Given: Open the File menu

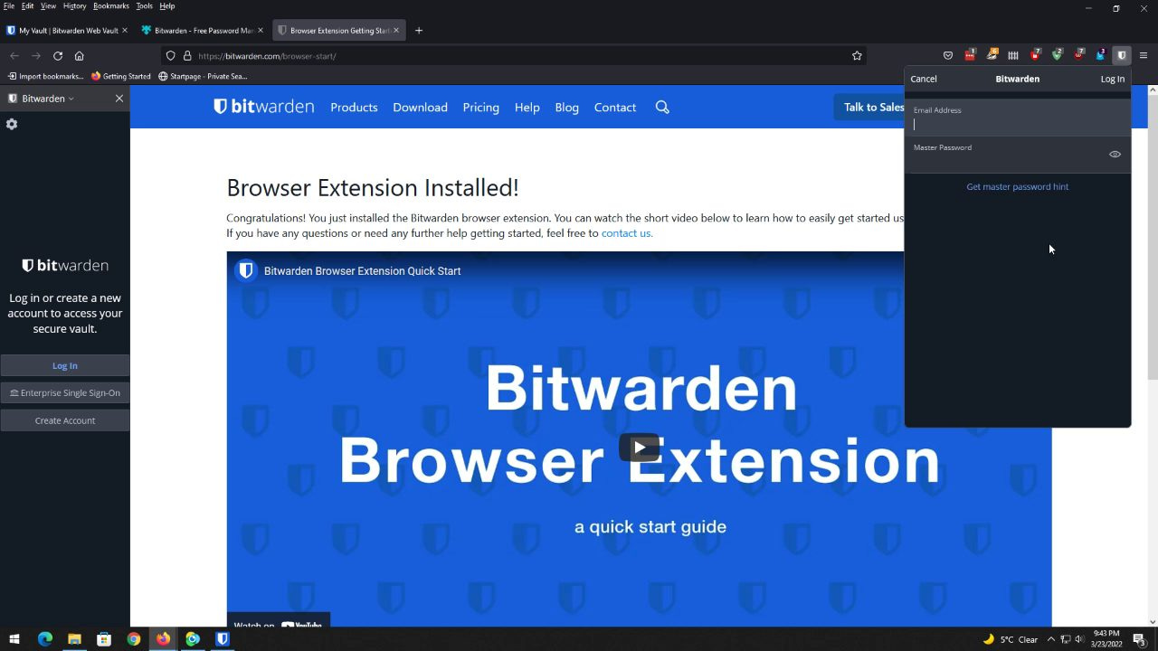Looking at the screenshot, I should click(9, 5).
